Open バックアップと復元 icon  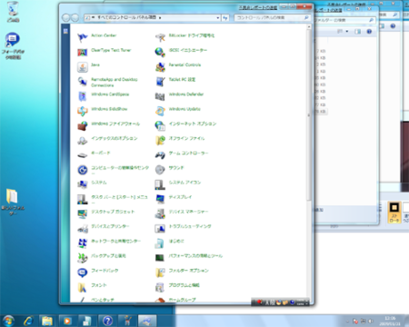point(82,258)
